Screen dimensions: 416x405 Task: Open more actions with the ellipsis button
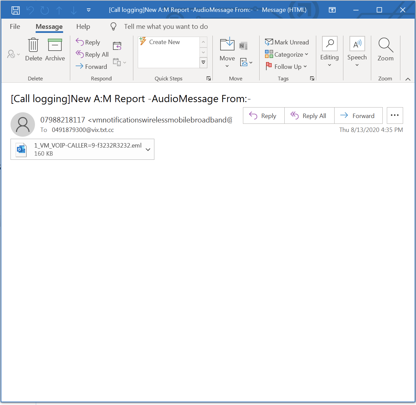[395, 115]
